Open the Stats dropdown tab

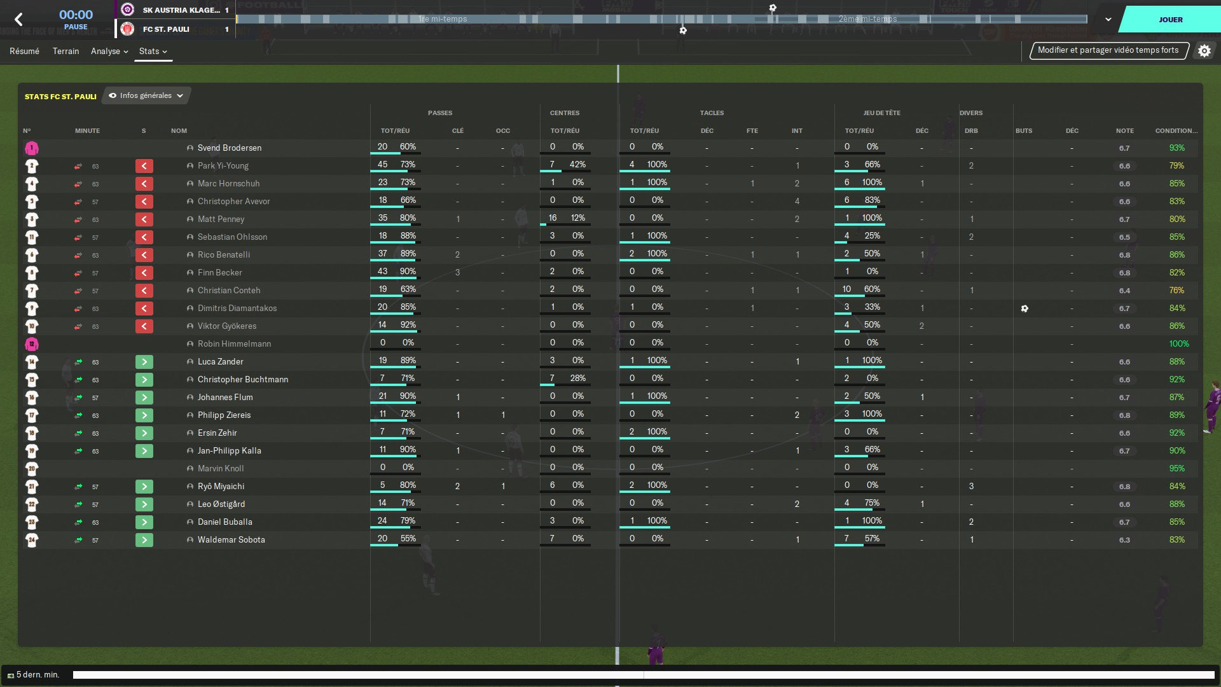153,52
